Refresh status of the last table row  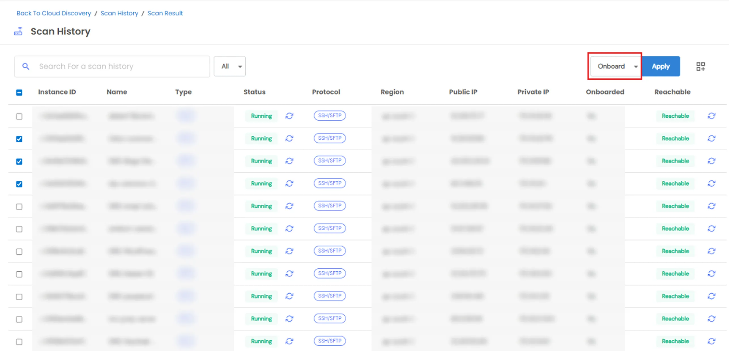pos(289,341)
